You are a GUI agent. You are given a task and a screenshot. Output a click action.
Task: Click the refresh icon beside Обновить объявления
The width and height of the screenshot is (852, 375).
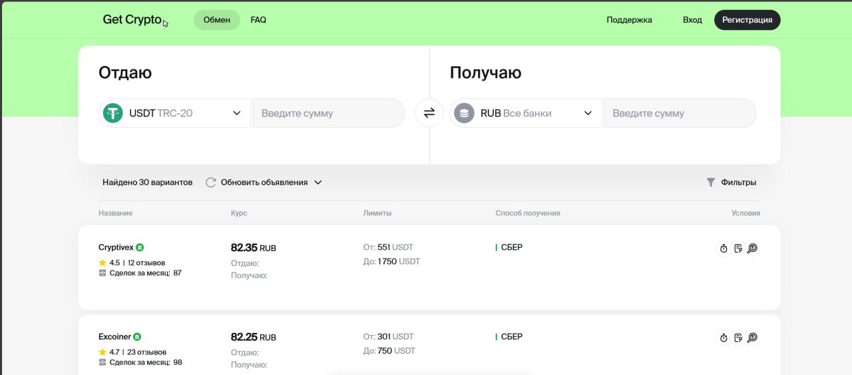[x=210, y=183]
